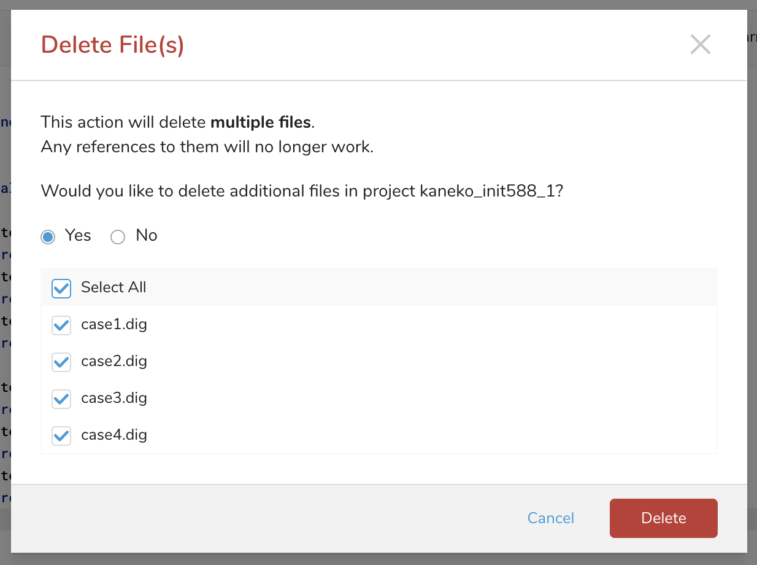Click the case4.dig file name
Viewport: 757px width, 565px height.
pos(114,435)
